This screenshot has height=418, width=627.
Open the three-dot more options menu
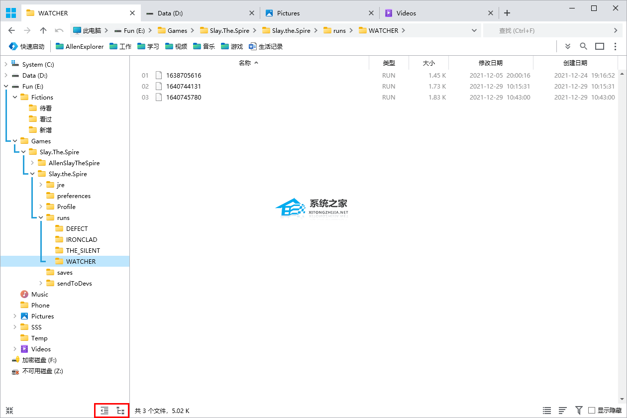click(616, 46)
